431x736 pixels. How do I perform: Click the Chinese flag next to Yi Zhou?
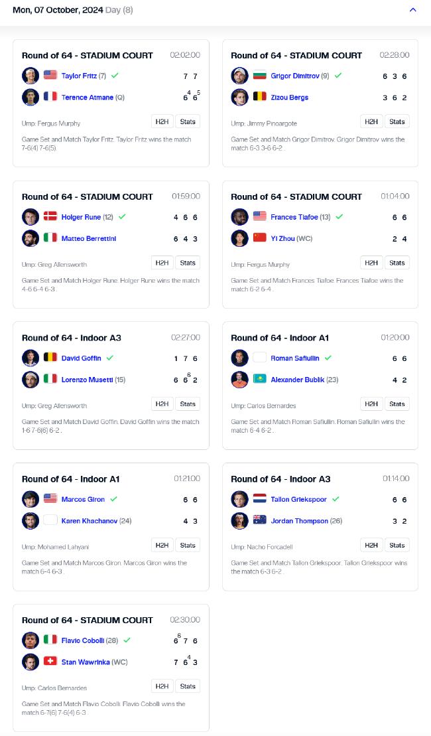260,238
